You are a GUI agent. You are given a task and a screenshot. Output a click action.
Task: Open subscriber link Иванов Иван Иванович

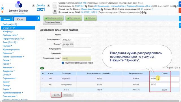[x=91, y=9]
